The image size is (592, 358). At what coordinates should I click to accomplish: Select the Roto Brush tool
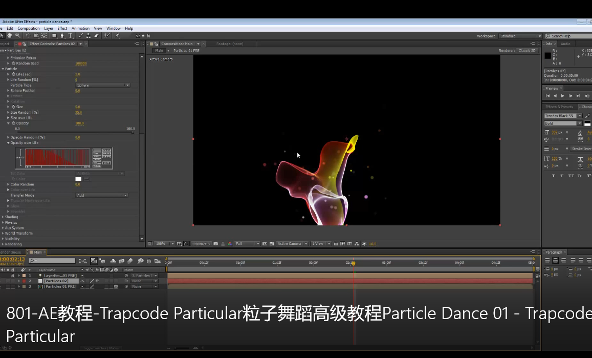[x=107, y=35]
